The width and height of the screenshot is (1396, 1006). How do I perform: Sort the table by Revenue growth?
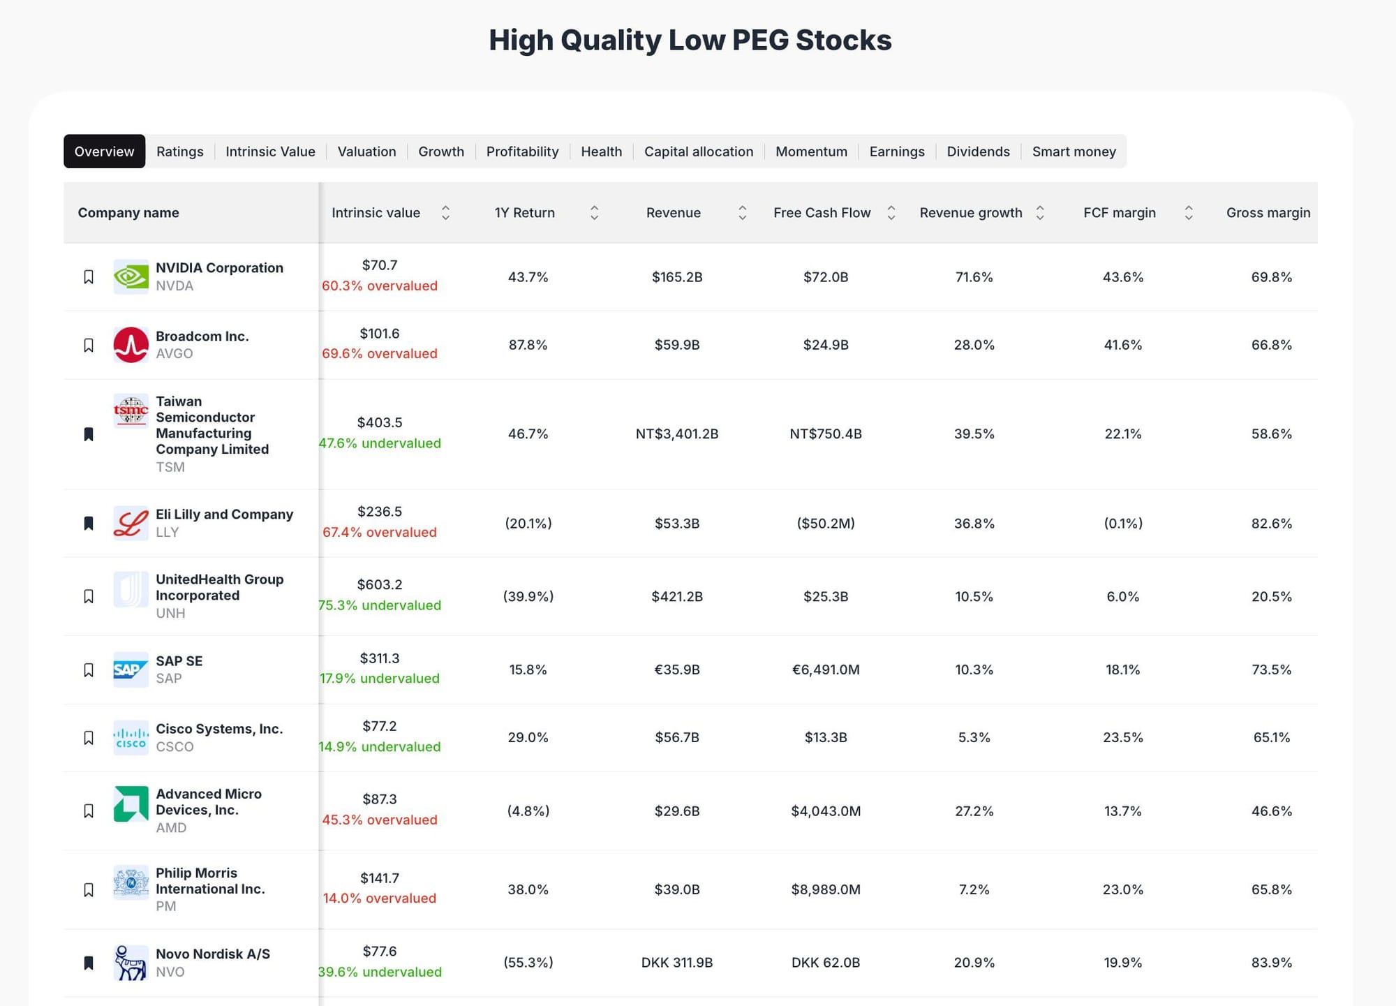pyautogui.click(x=1040, y=213)
